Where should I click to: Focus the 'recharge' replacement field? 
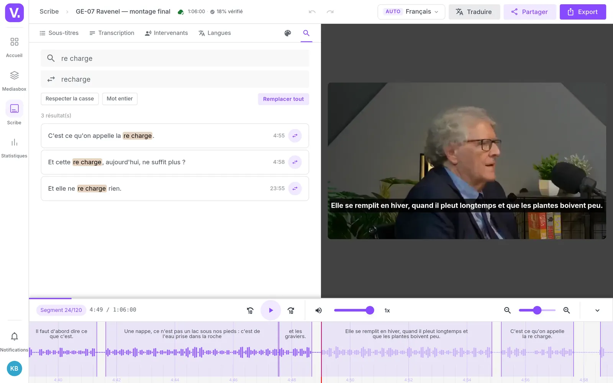(175, 79)
